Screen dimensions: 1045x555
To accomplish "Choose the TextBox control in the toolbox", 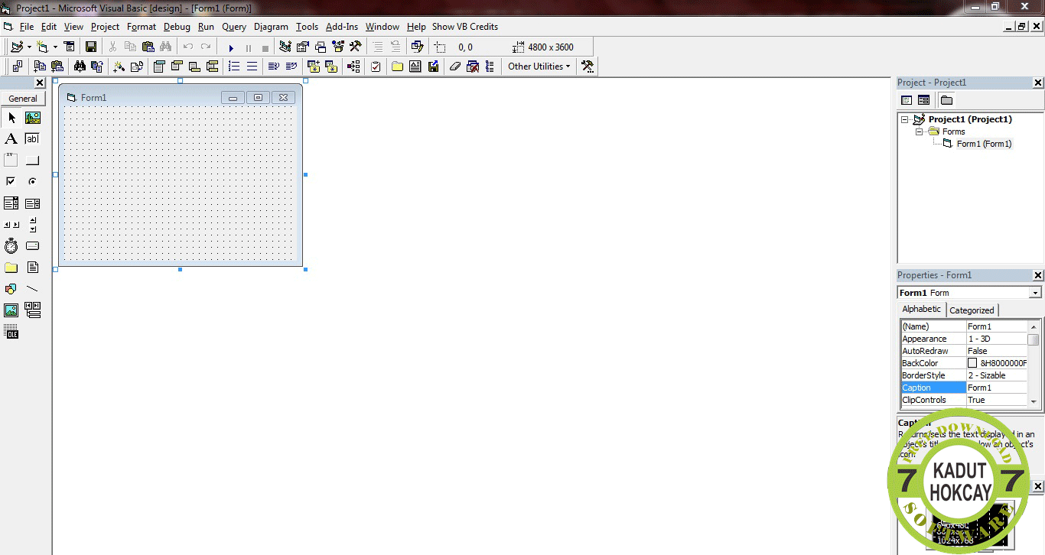I will pos(33,139).
